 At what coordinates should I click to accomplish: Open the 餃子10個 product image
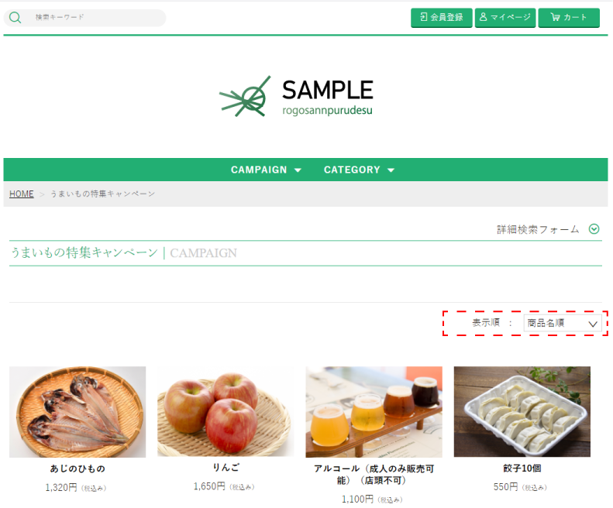522,411
